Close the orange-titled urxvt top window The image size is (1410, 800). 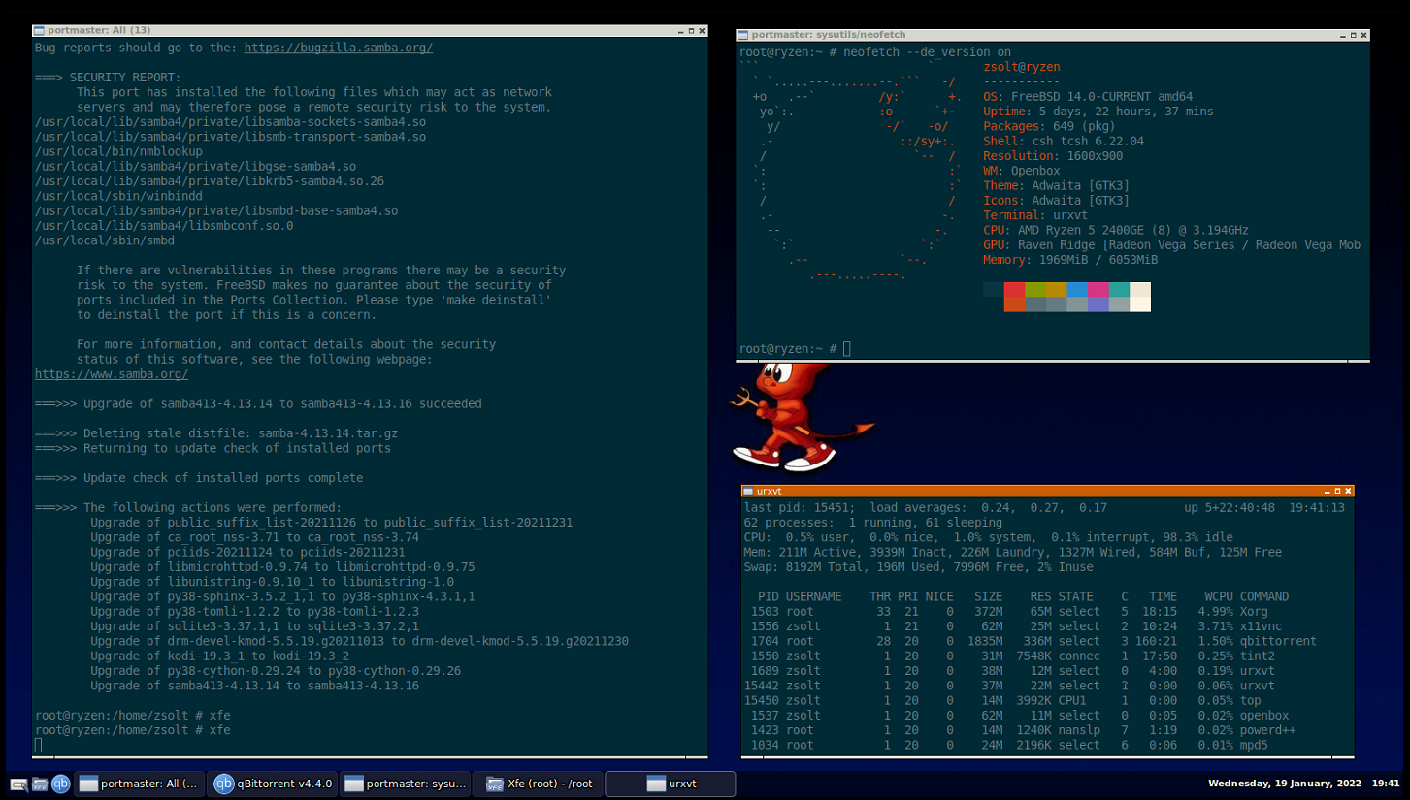pyautogui.click(x=1348, y=491)
